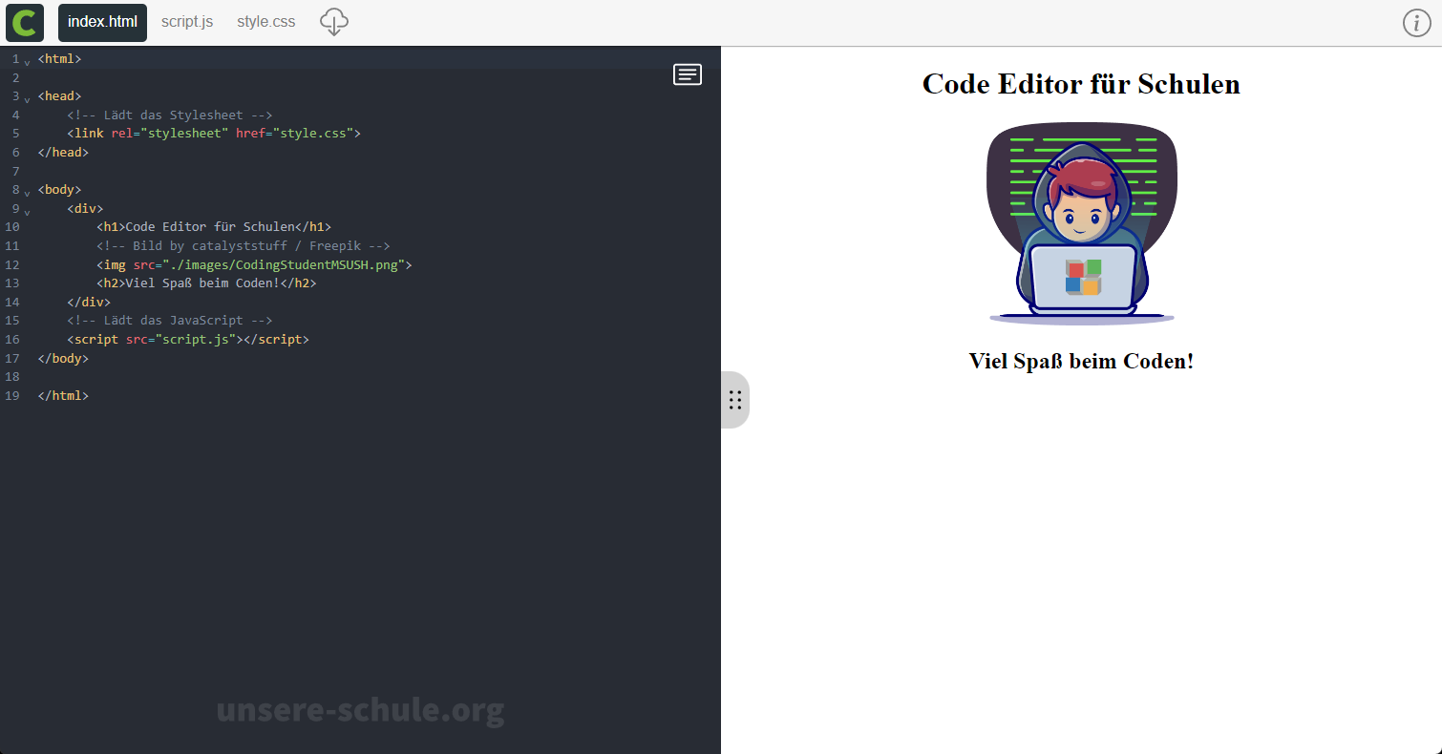Open the style.css tab
This screenshot has height=754, width=1442.
(x=266, y=22)
